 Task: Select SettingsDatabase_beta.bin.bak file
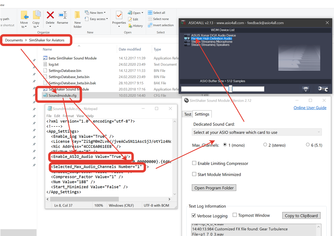tap(72, 83)
